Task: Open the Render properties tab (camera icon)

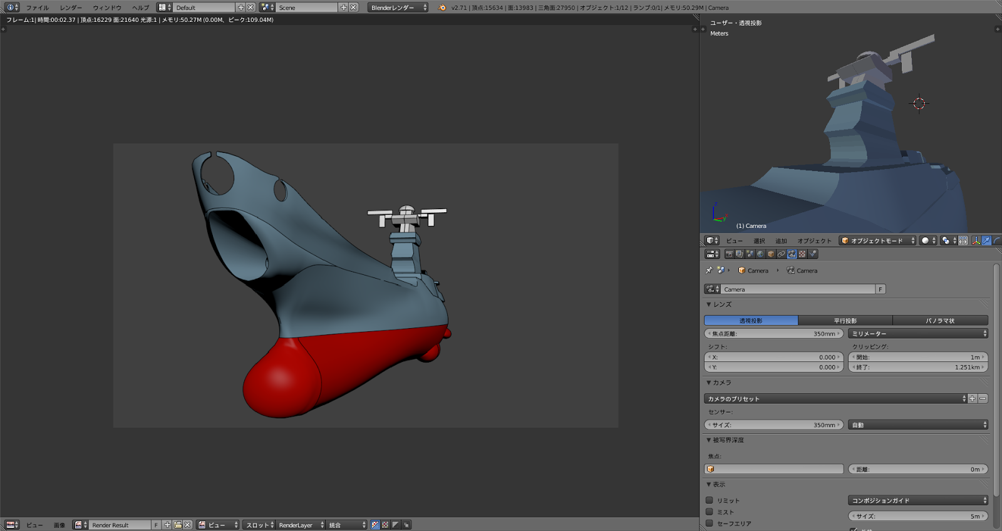Action: point(729,254)
